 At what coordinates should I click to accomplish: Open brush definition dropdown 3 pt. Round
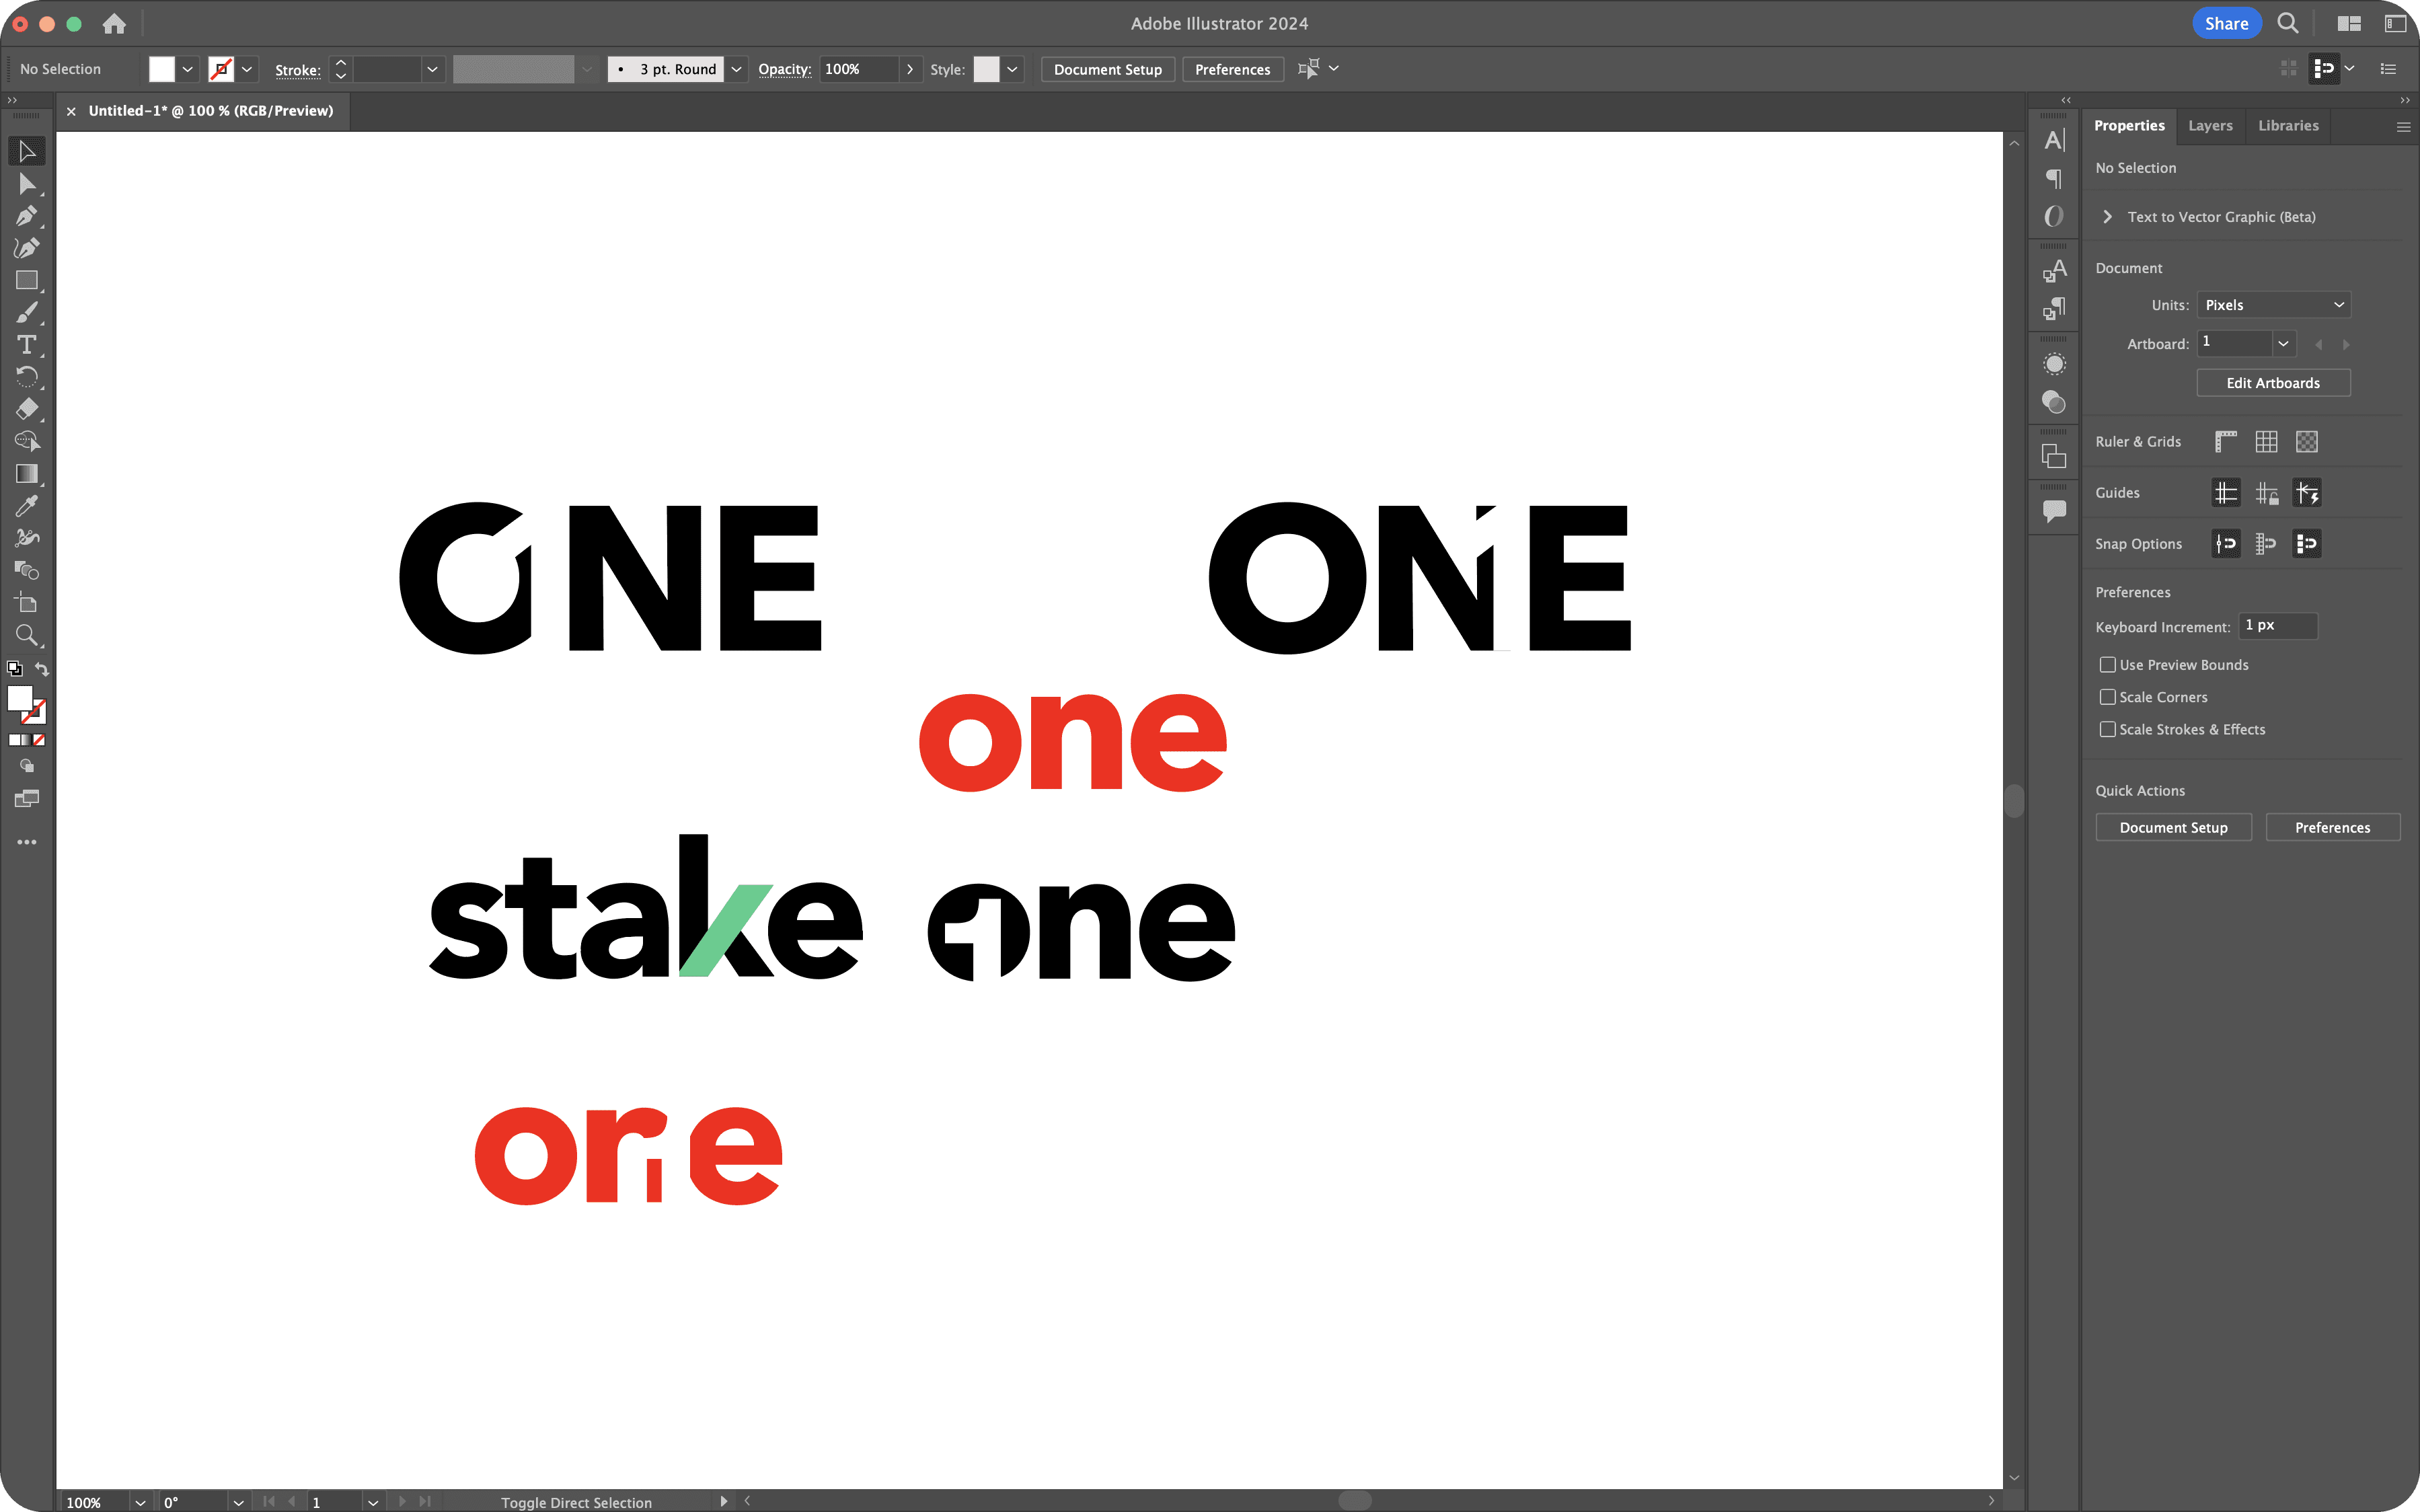point(736,69)
